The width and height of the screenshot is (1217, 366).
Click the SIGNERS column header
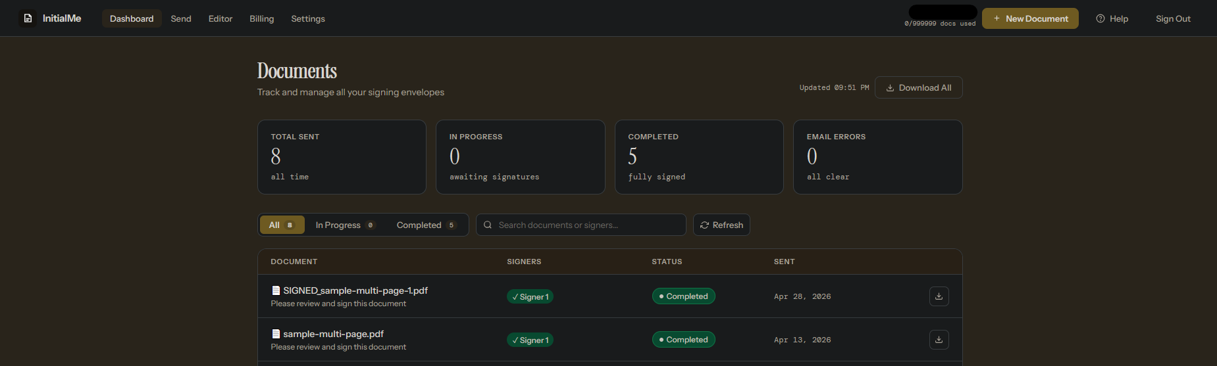tap(524, 262)
